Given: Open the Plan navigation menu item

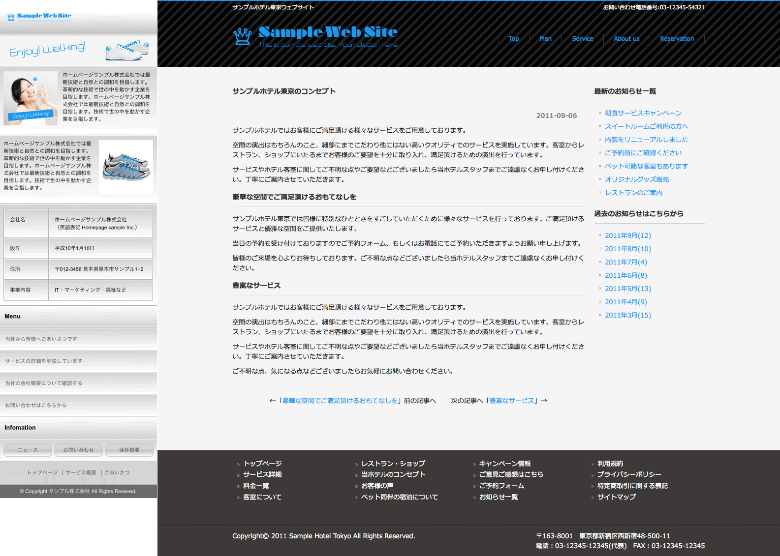Looking at the screenshot, I should point(545,39).
